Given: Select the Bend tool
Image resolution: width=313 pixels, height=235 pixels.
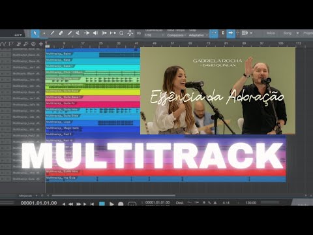Looking at the screenshot, I should [x=87, y=33].
